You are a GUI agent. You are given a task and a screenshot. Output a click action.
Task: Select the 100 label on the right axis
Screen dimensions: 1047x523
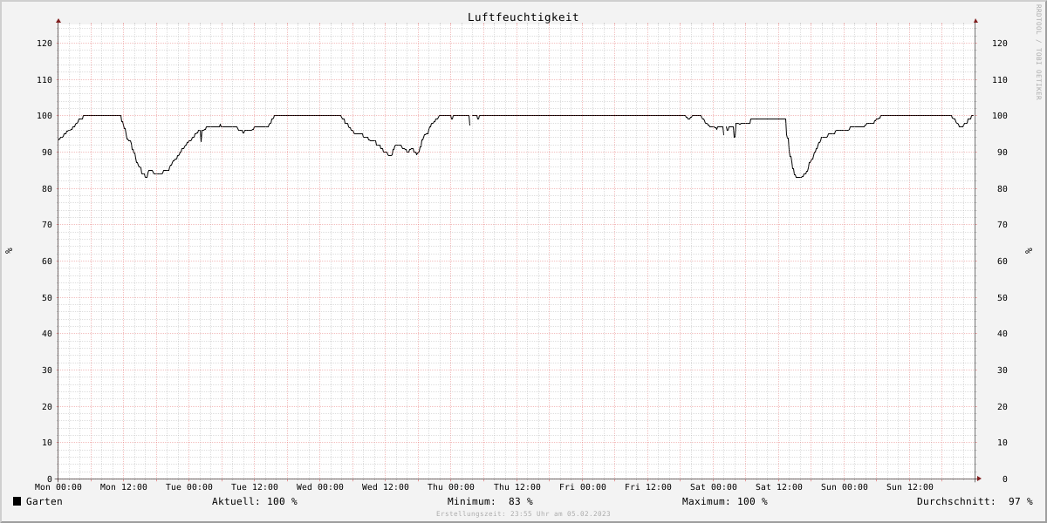click(1000, 116)
